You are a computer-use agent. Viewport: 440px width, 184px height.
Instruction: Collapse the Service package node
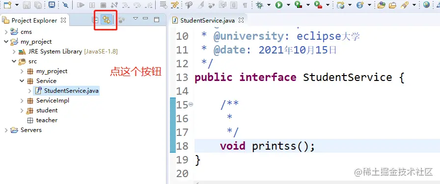22,81
